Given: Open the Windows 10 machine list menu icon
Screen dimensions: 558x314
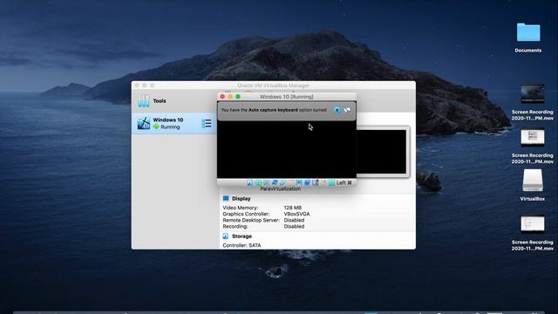Looking at the screenshot, I should 207,124.
